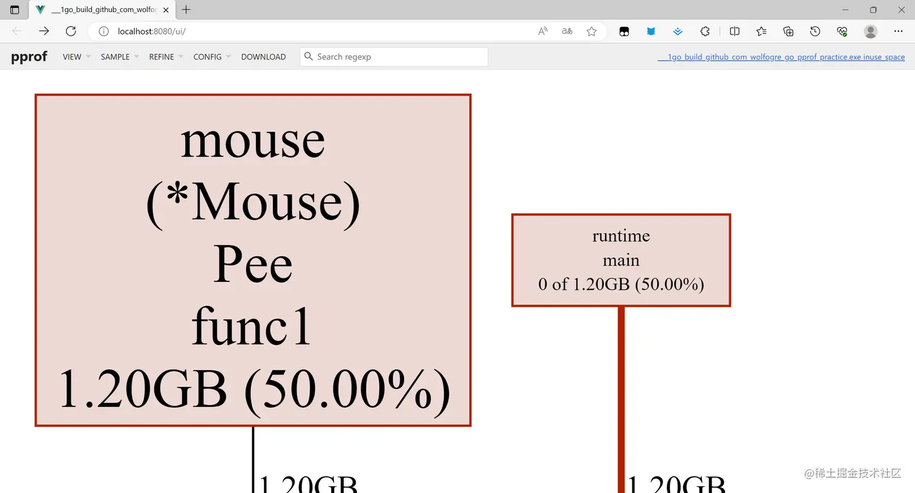Open the blue bird extension icon

coord(651,31)
